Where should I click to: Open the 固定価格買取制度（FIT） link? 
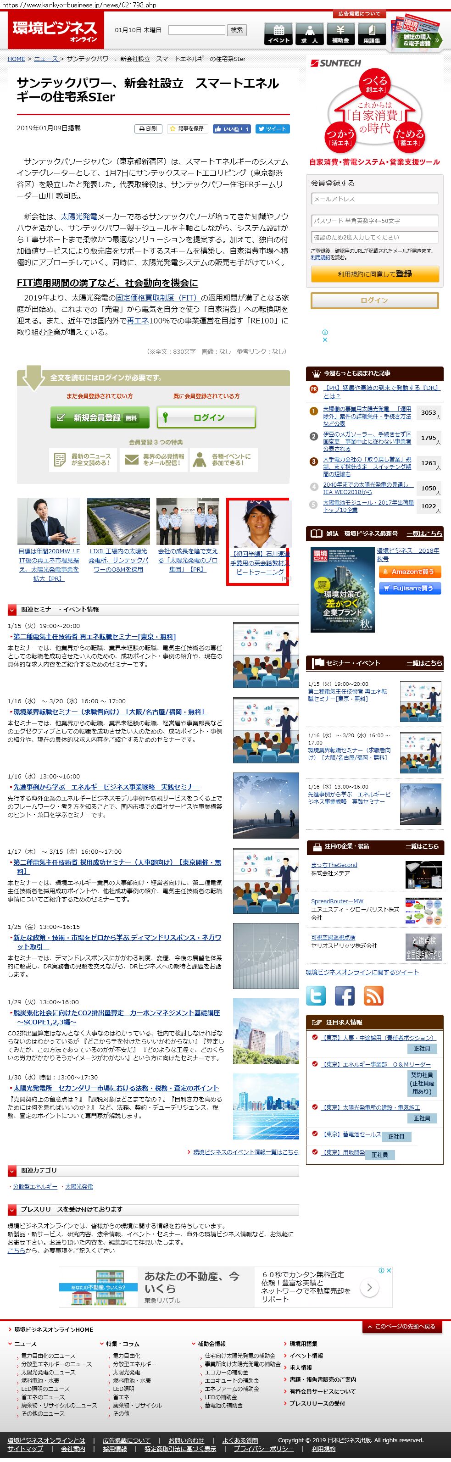(x=158, y=297)
